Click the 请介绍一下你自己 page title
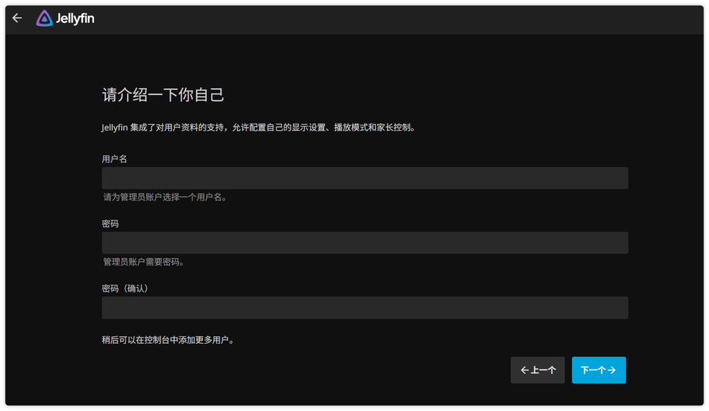This screenshot has height=411, width=709. click(163, 94)
